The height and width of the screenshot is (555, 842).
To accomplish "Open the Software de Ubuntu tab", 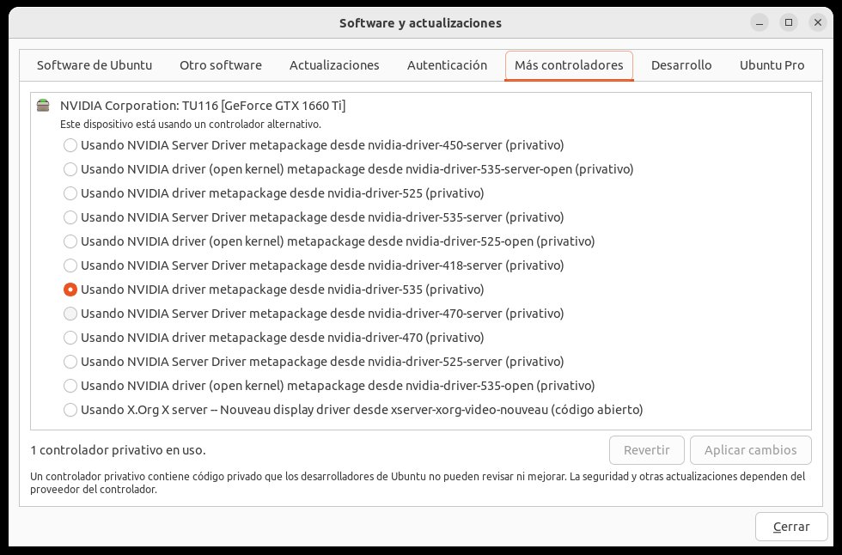I will (x=95, y=65).
